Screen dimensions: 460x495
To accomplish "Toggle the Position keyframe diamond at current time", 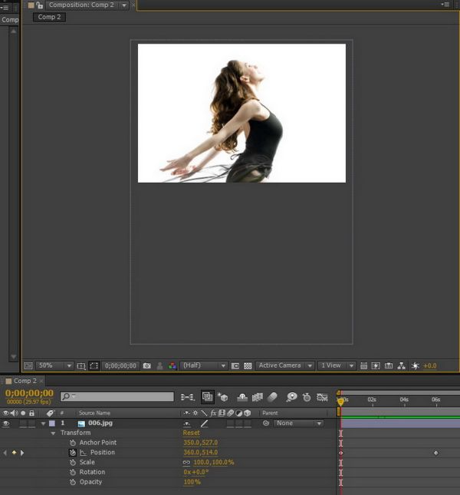I will coord(14,453).
